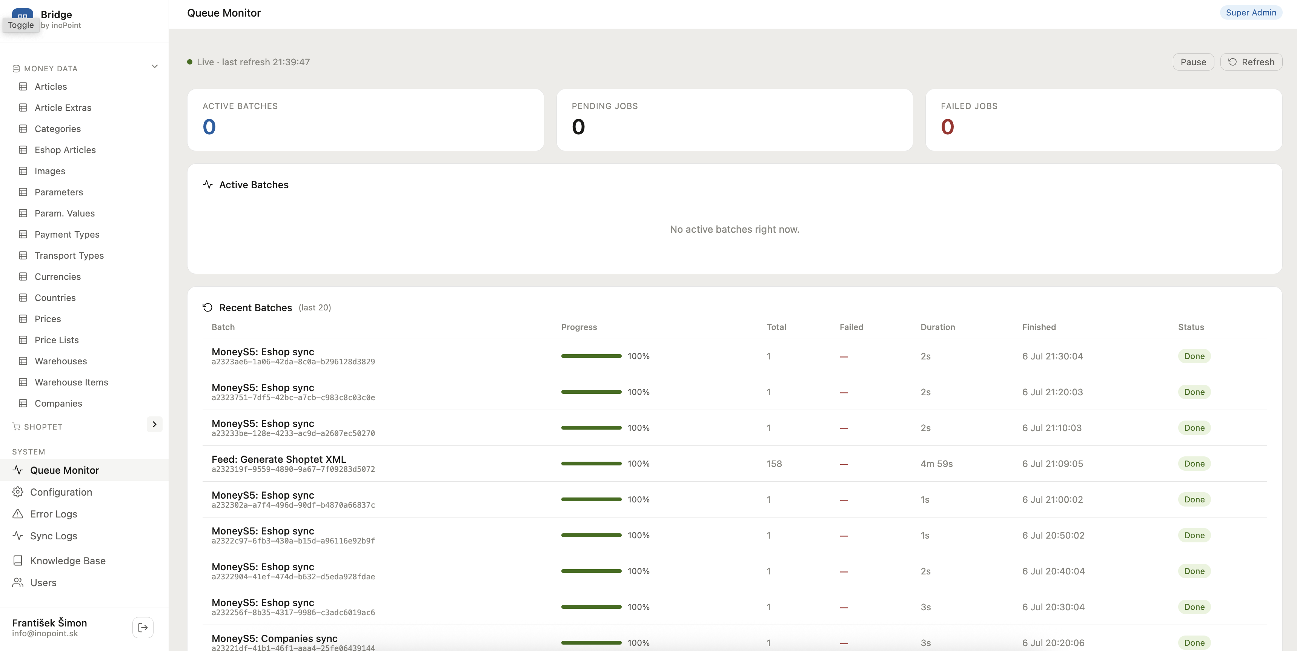Screen dimensions: 1297x651
Task: Open Error Logs warning triangle icon
Action: click(18, 514)
